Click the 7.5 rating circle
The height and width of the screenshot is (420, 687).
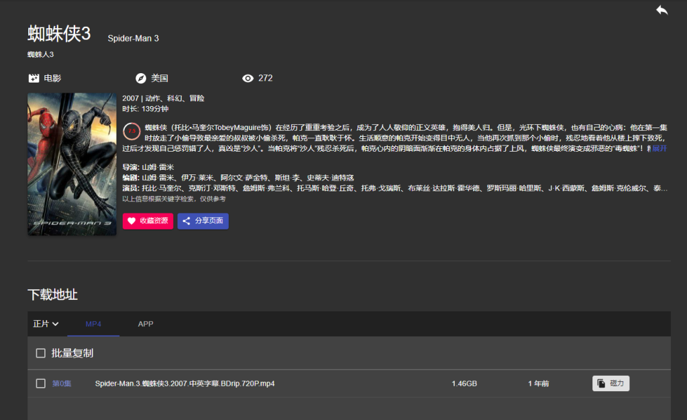click(x=131, y=131)
